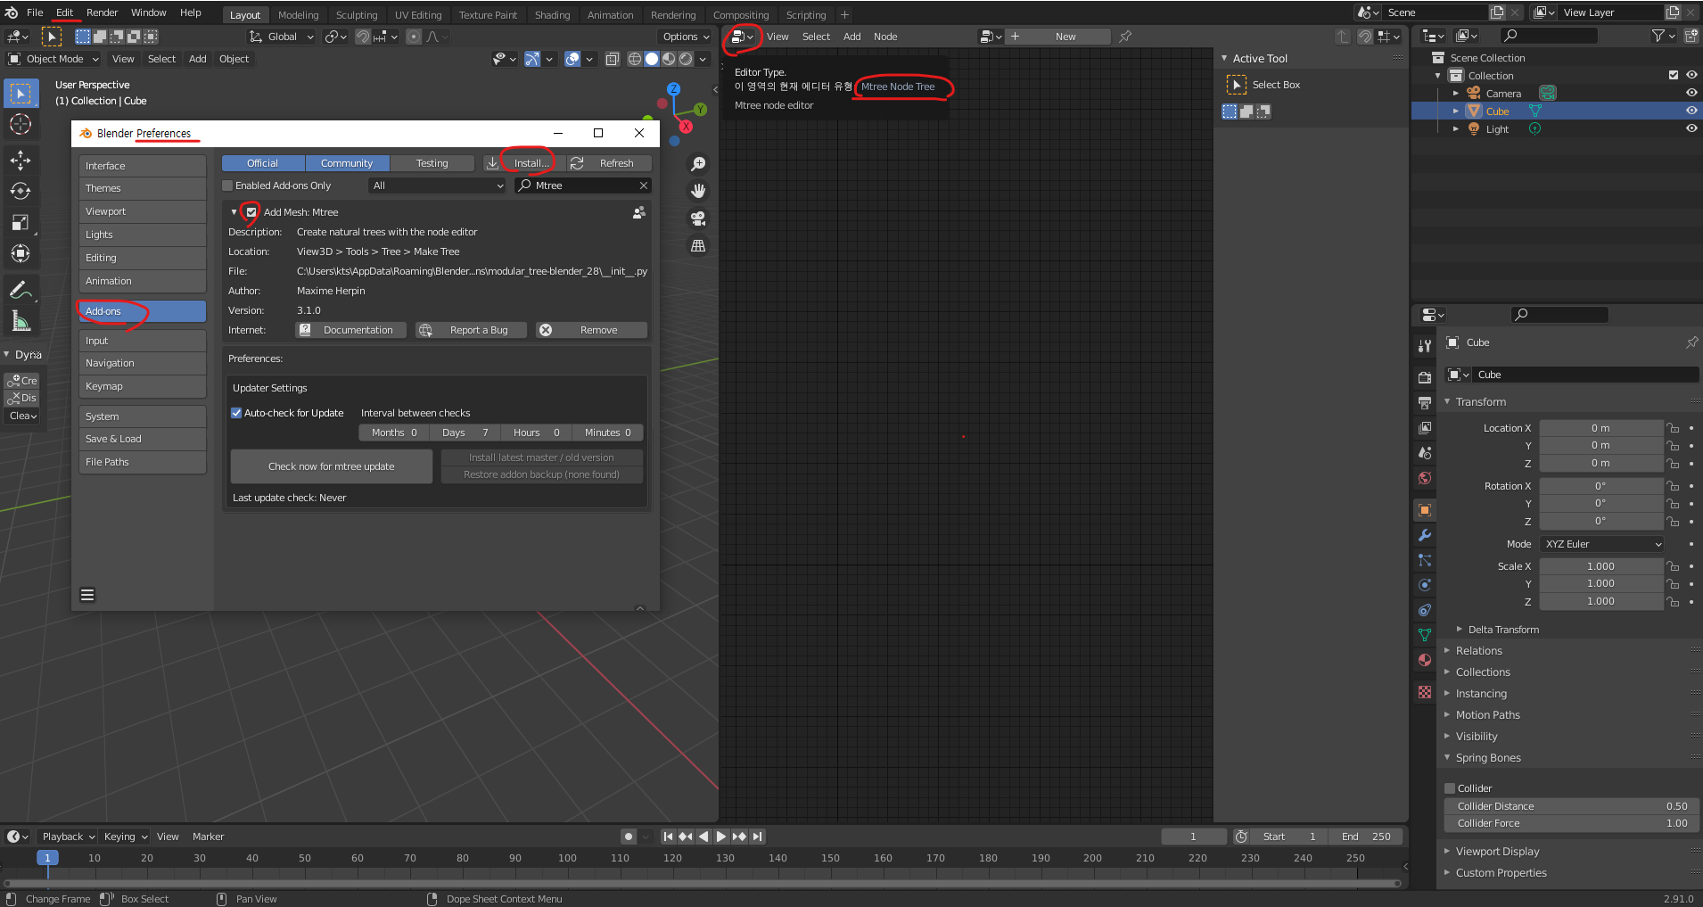Switch to the Modeling workspace tab
The image size is (1703, 907).
coord(298,15)
